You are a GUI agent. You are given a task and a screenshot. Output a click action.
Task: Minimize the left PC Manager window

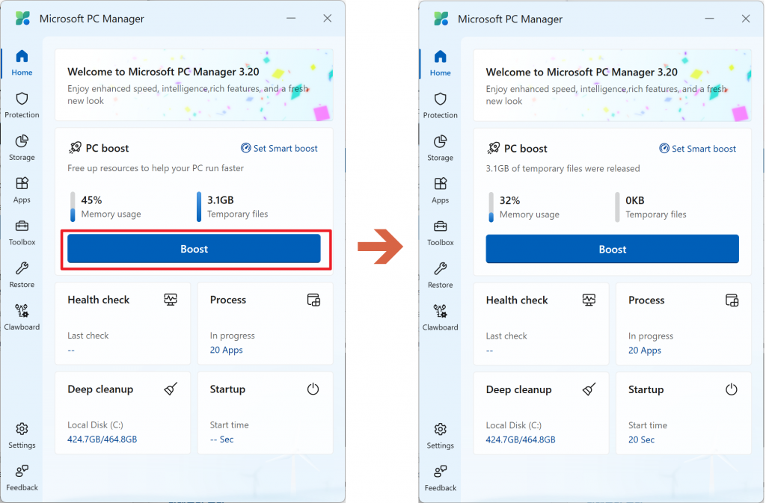(x=291, y=19)
